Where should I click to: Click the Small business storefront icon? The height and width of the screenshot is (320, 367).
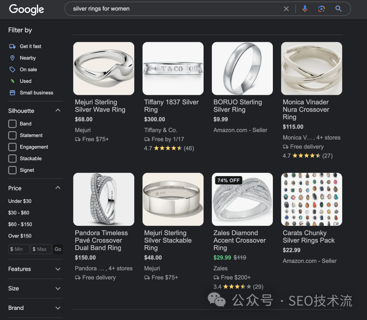pyautogui.click(x=12, y=92)
